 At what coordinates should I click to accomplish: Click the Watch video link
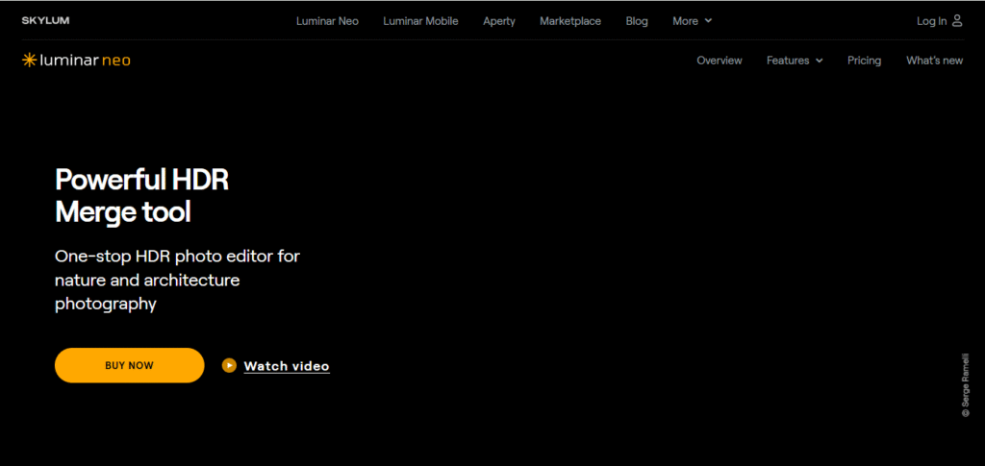(287, 366)
